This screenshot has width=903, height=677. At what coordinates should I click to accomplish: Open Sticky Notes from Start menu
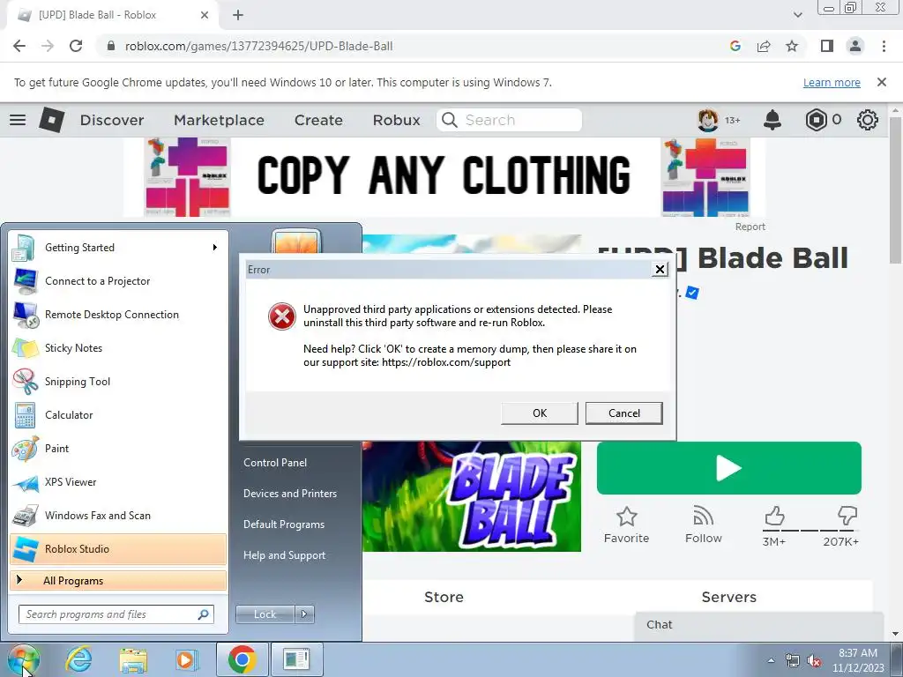click(x=118, y=348)
